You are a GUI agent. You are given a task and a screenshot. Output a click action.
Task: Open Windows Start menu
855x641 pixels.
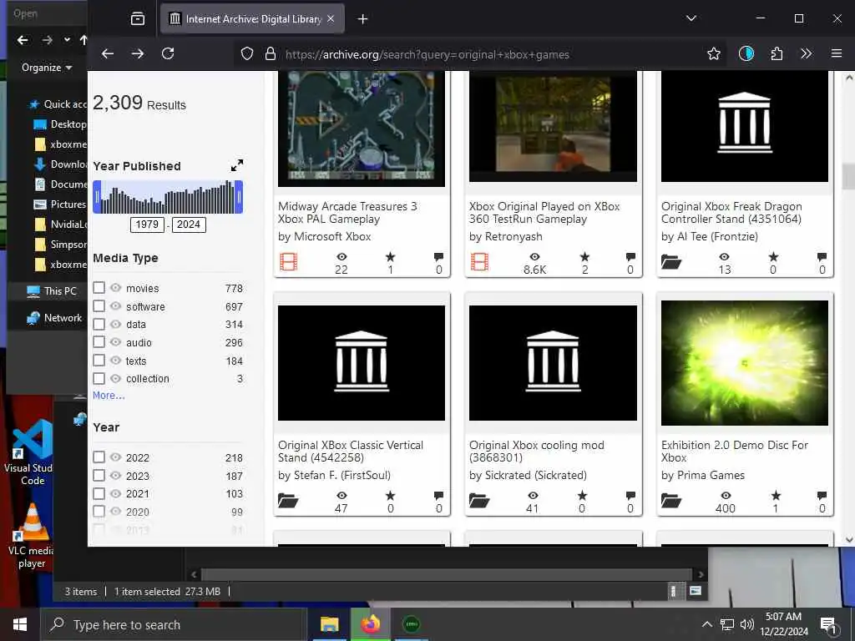(x=20, y=624)
